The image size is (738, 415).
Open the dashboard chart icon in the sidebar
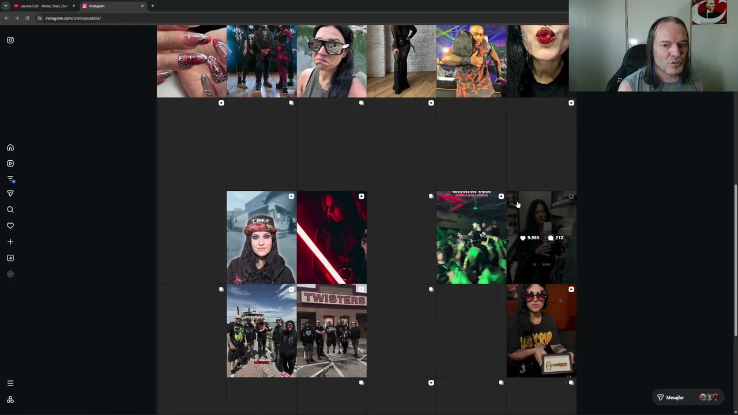coord(10,258)
